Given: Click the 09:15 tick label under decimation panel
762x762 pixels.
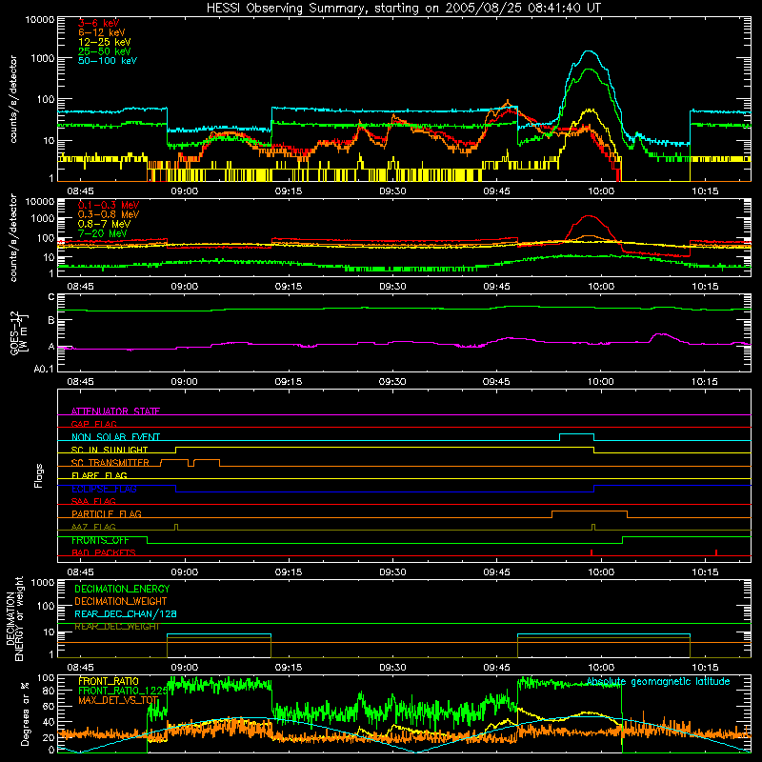Looking at the screenshot, I should (289, 668).
